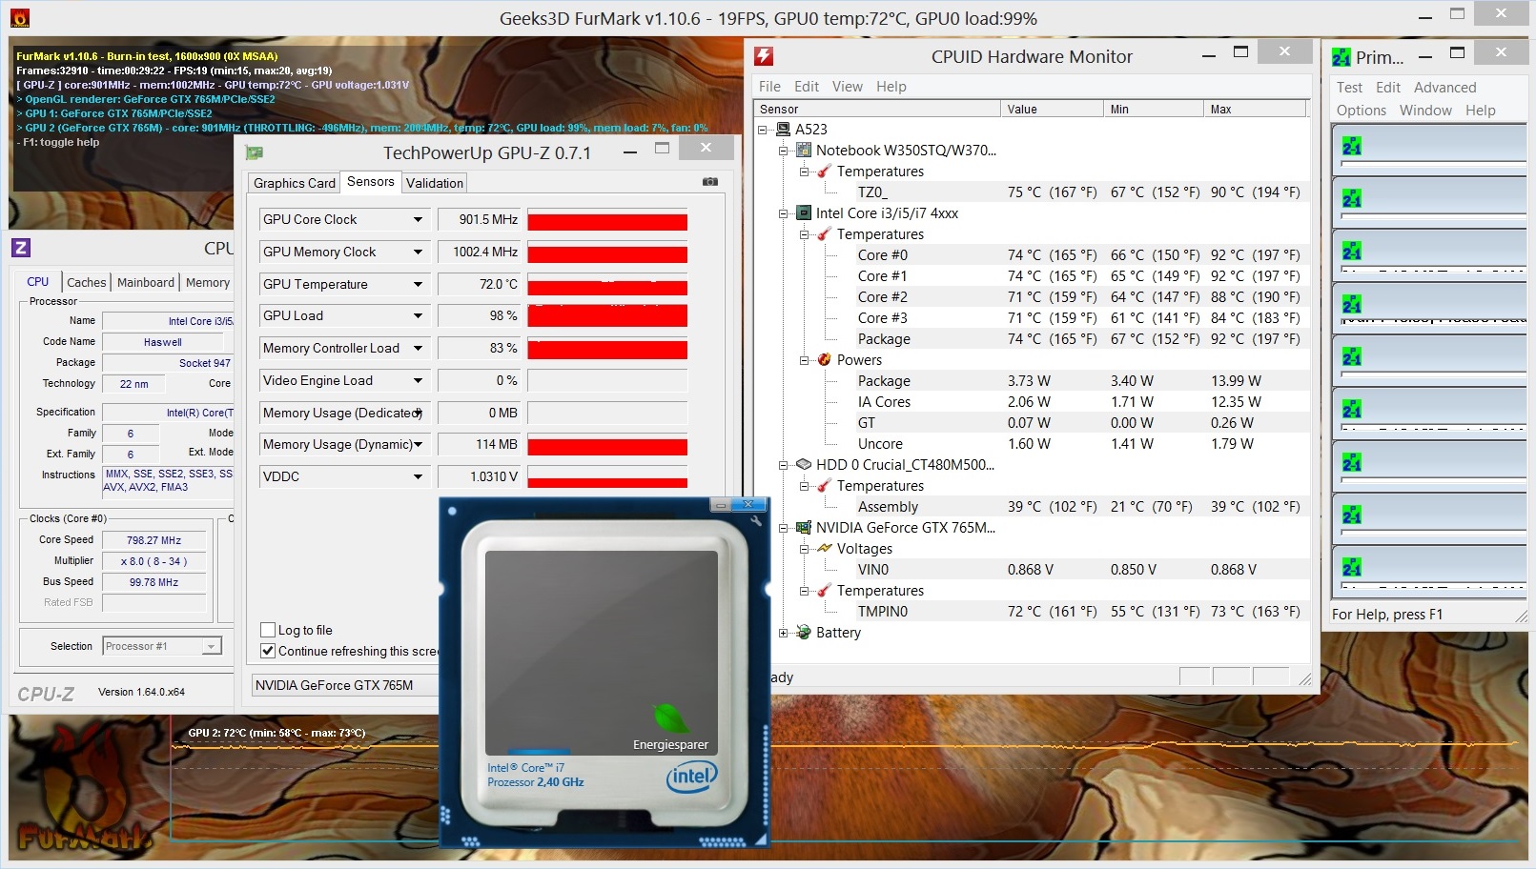Viewport: 1536px width, 869px height.
Task: Click the Voltages icon in HWMonitor tree
Action: click(824, 548)
